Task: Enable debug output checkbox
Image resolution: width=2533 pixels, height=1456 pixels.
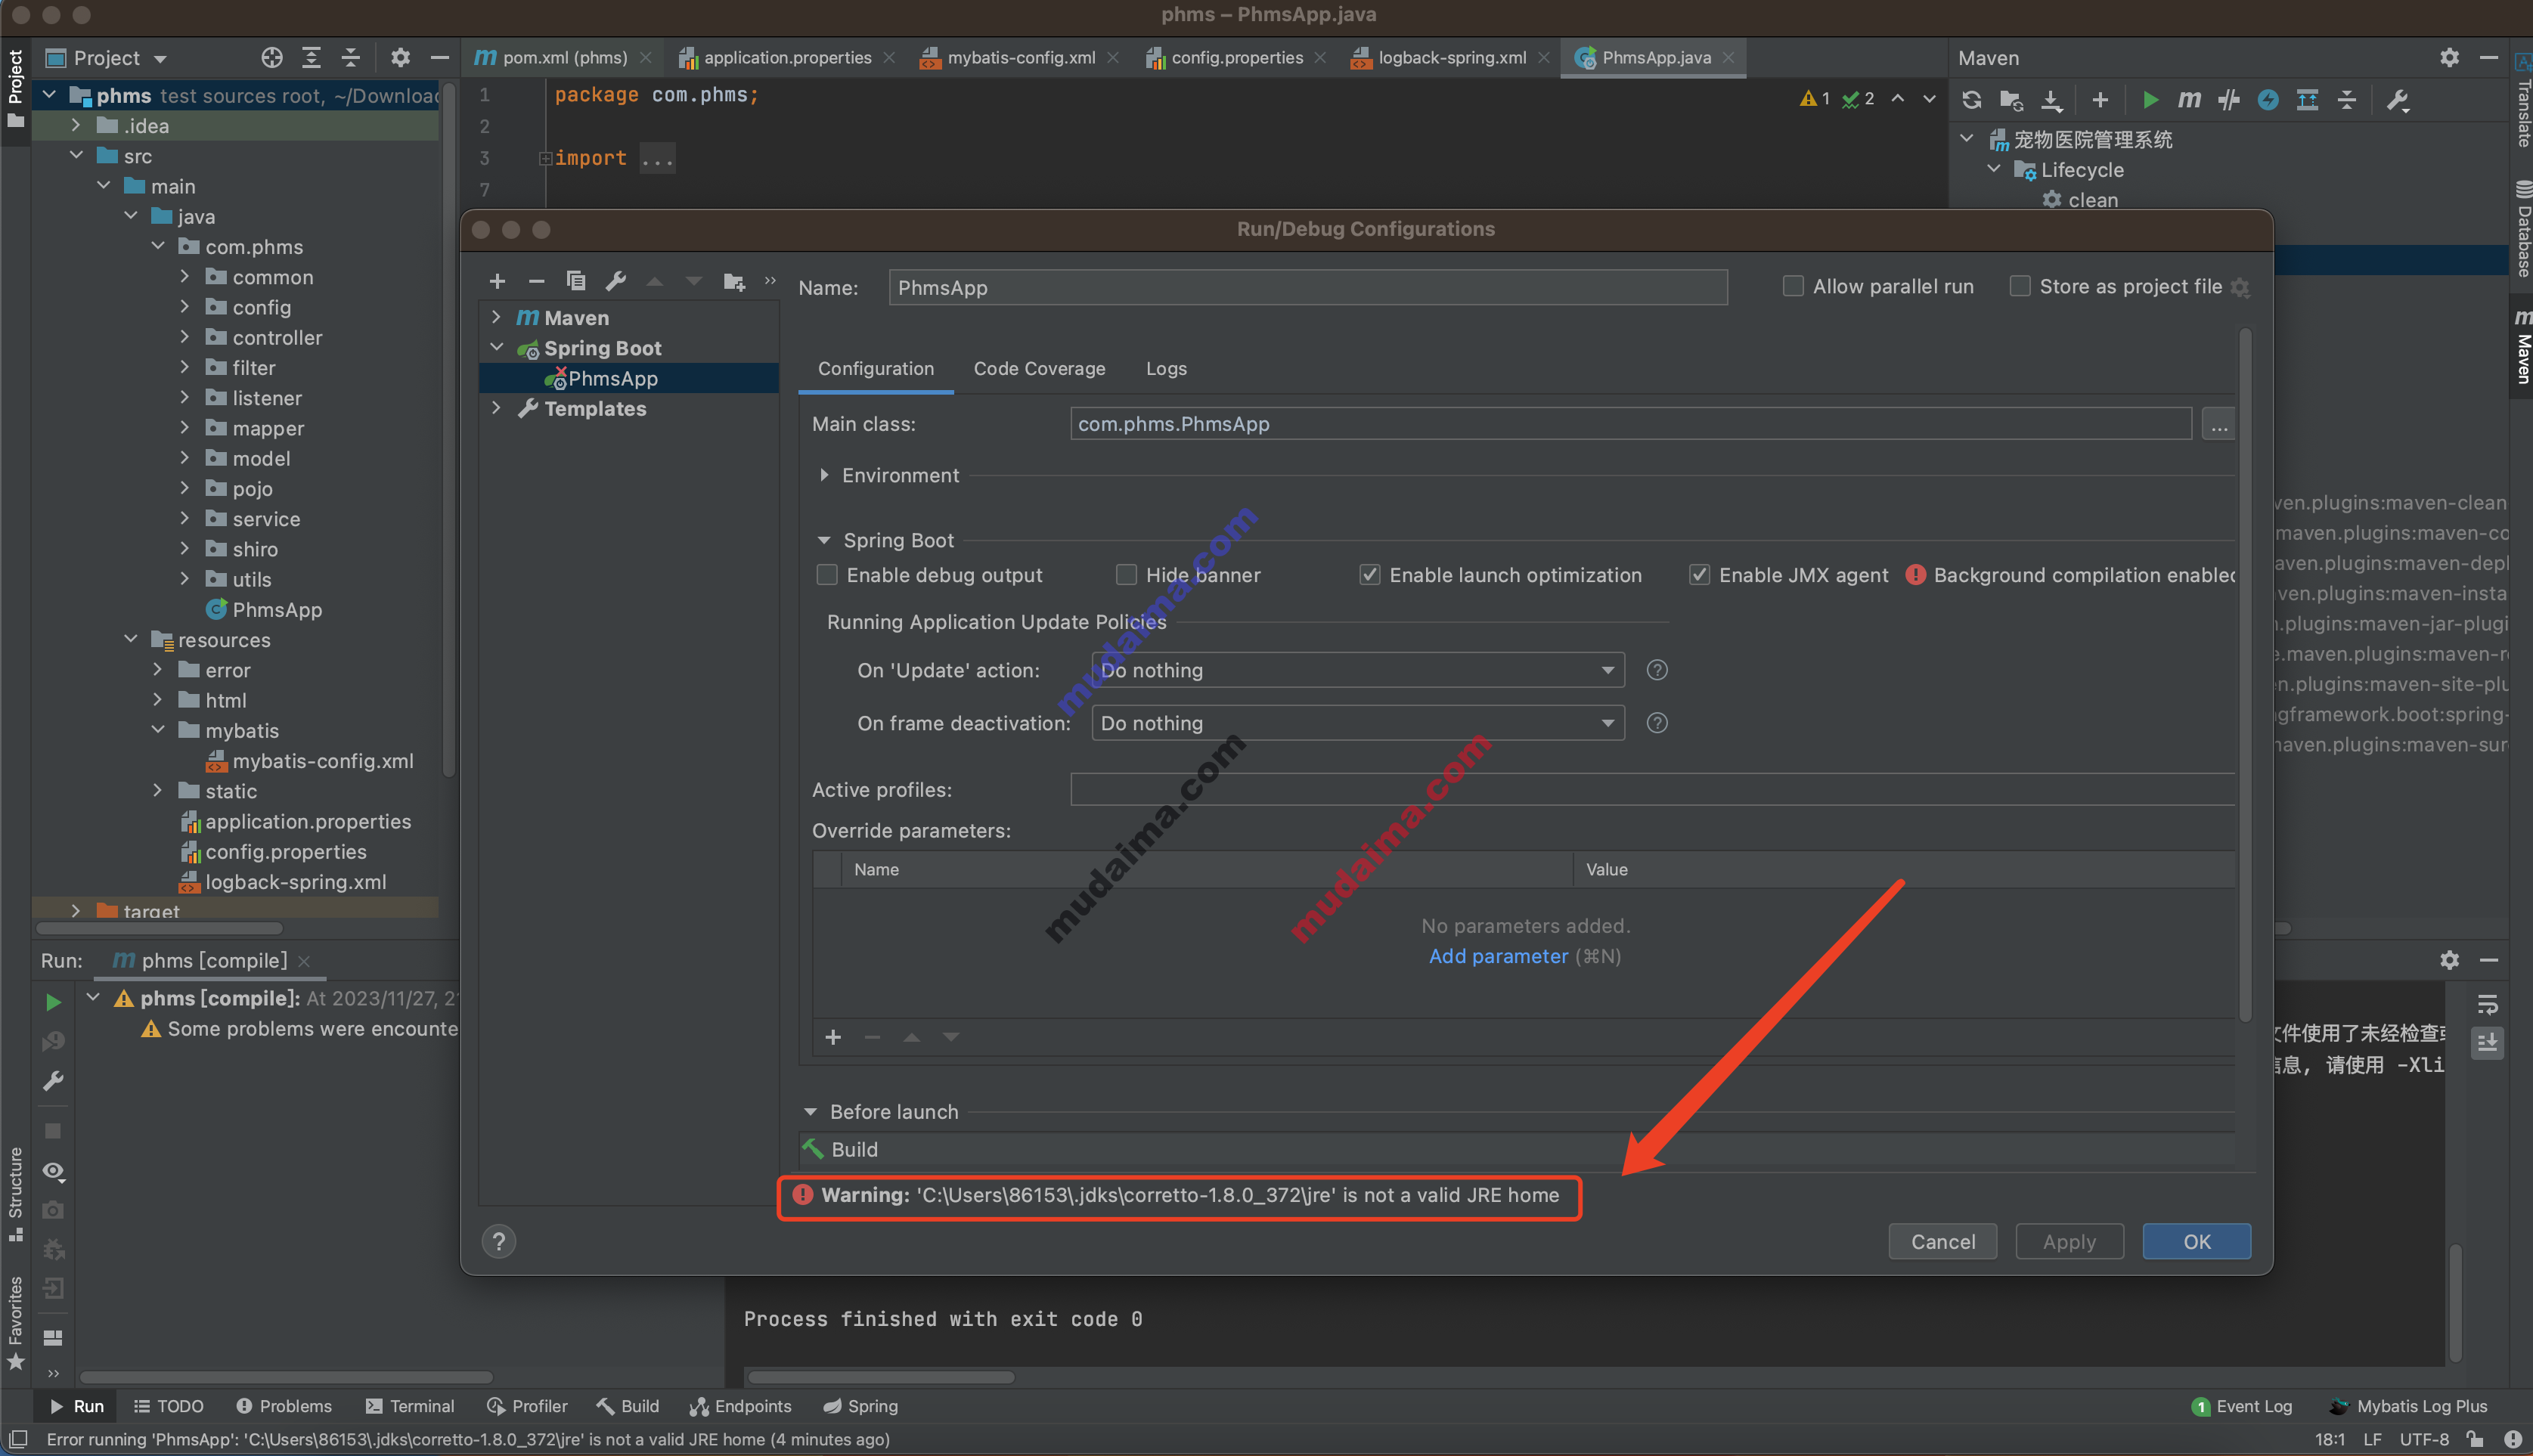Action: pyautogui.click(x=827, y=575)
